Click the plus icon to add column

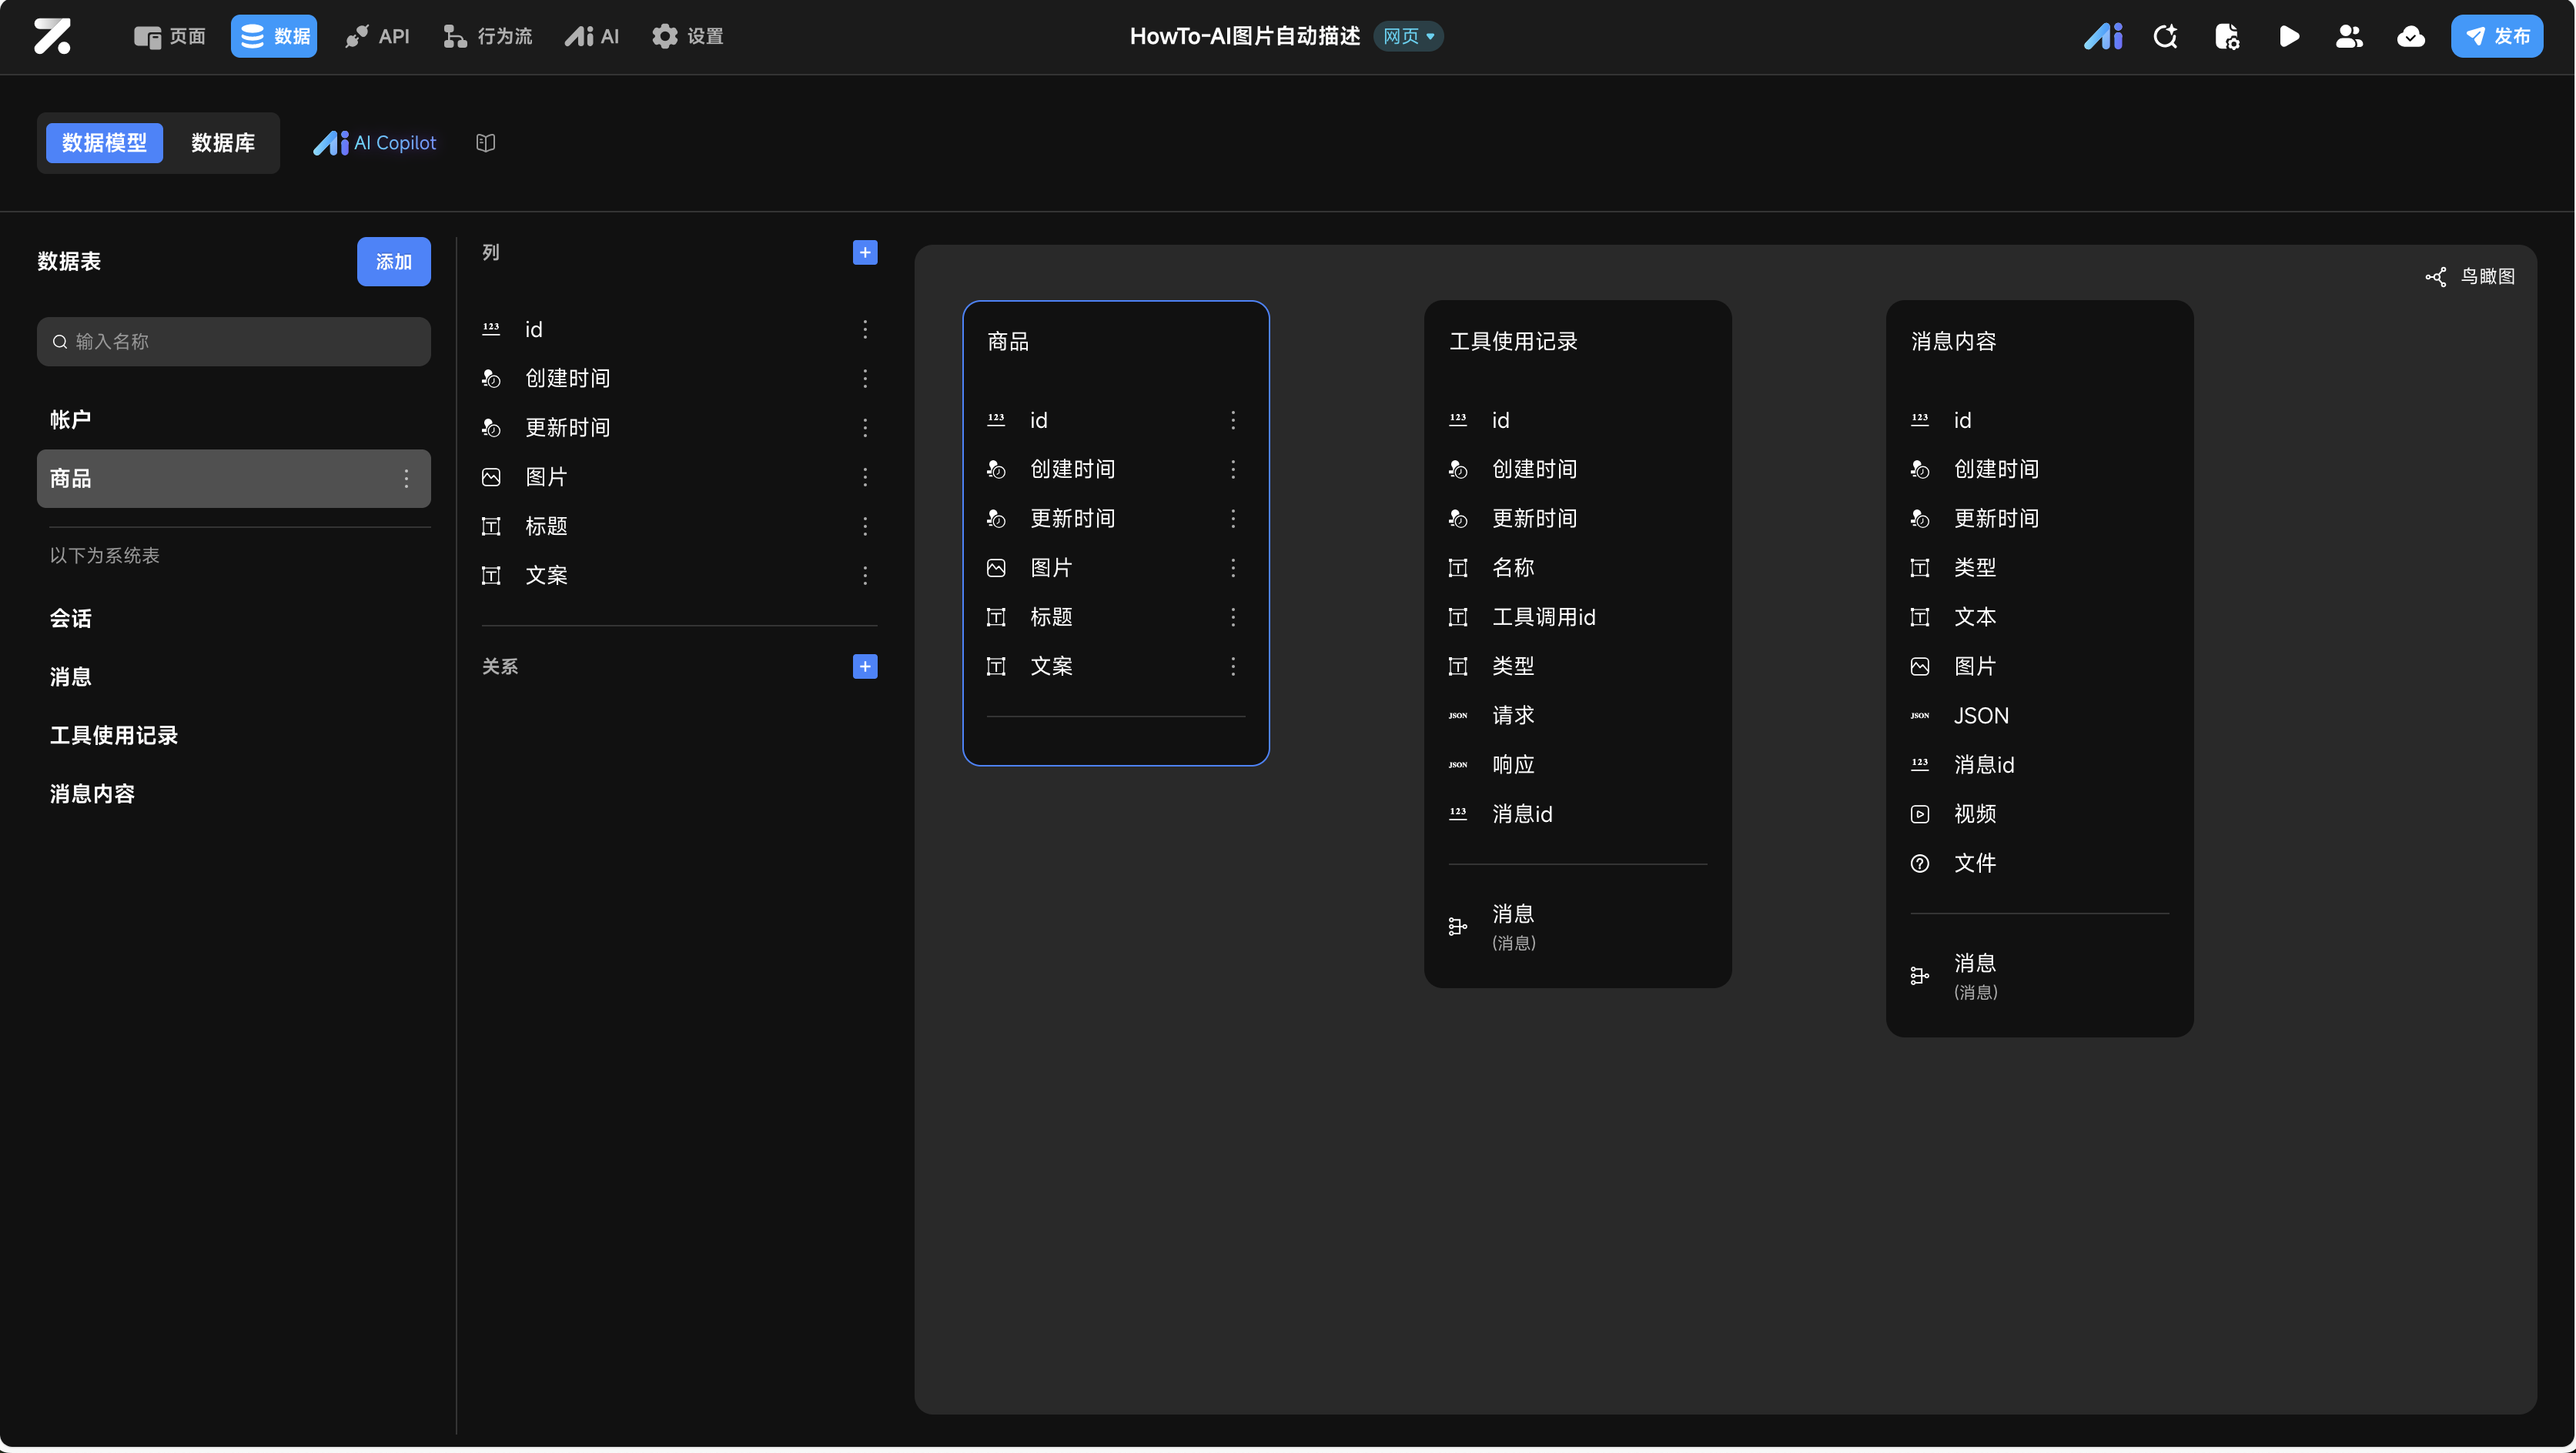865,253
